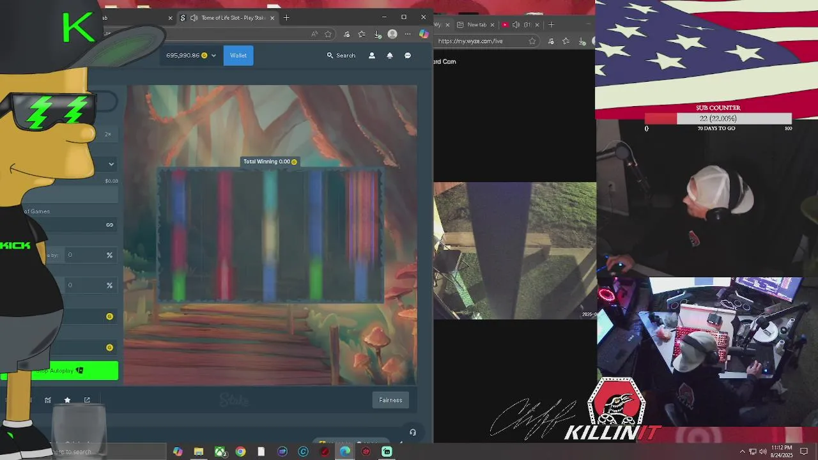This screenshot has height=460, width=818.
Task: Click the Wyze live camera feed
Action: [x=515, y=250]
